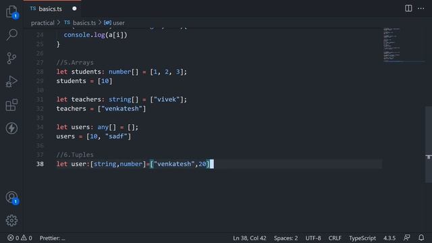Open the Accounts menu

pos(11,197)
